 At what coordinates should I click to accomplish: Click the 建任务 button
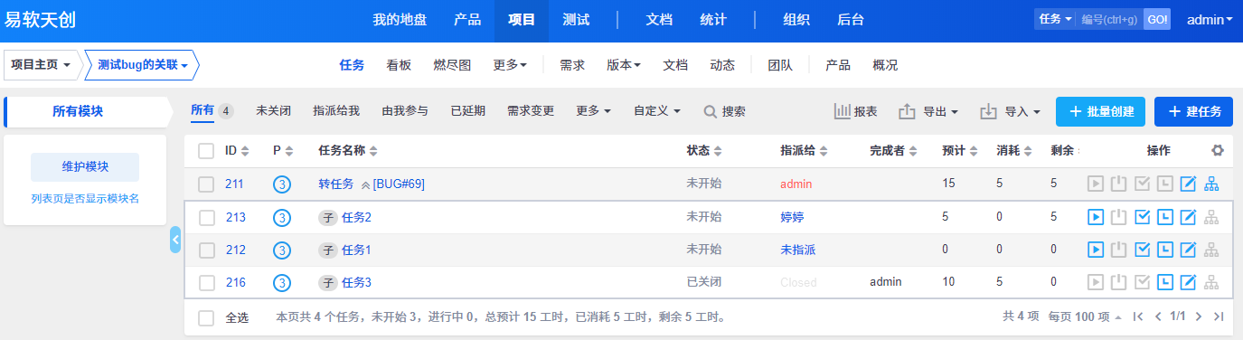1193,111
